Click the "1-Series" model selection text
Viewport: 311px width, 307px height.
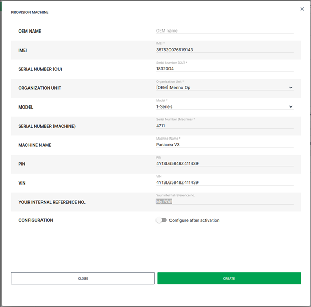(164, 106)
